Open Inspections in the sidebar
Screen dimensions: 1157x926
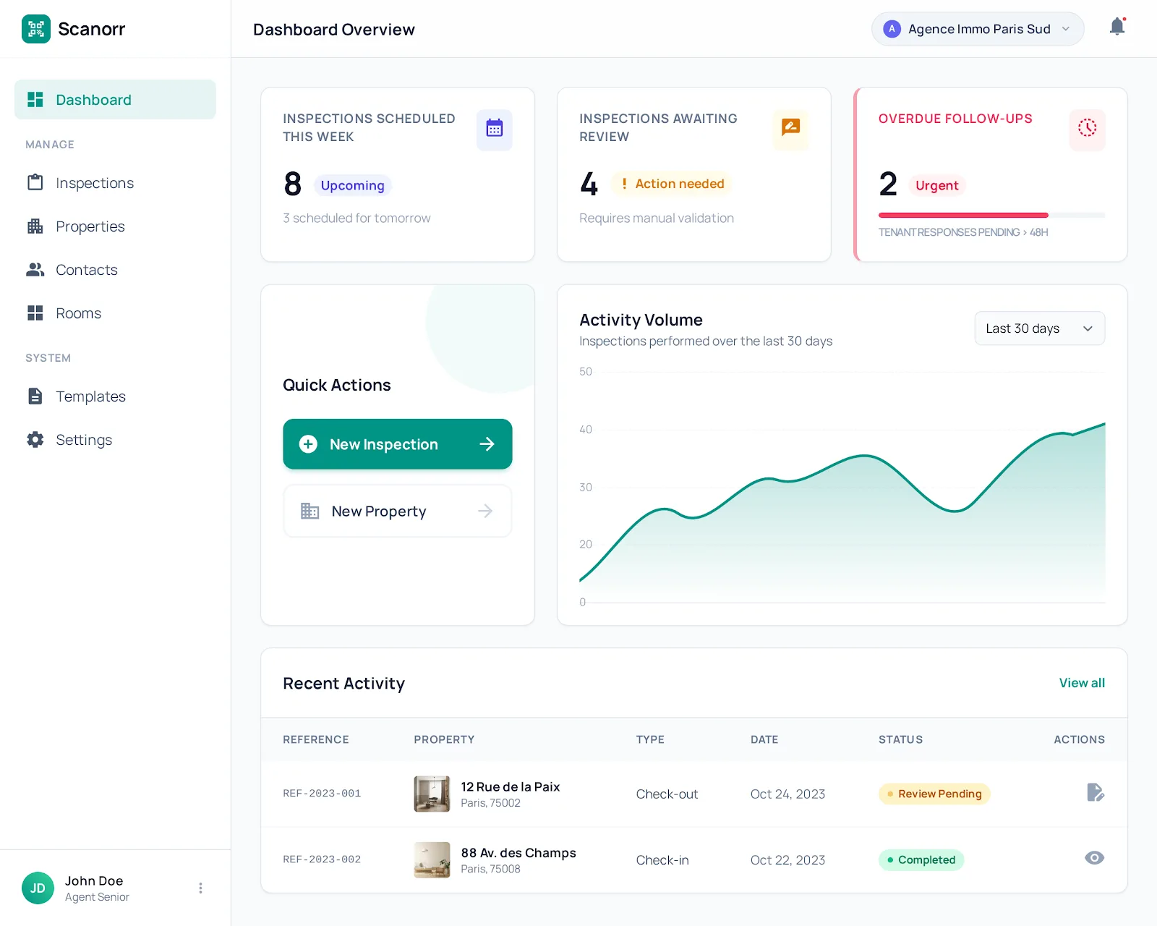coord(94,183)
